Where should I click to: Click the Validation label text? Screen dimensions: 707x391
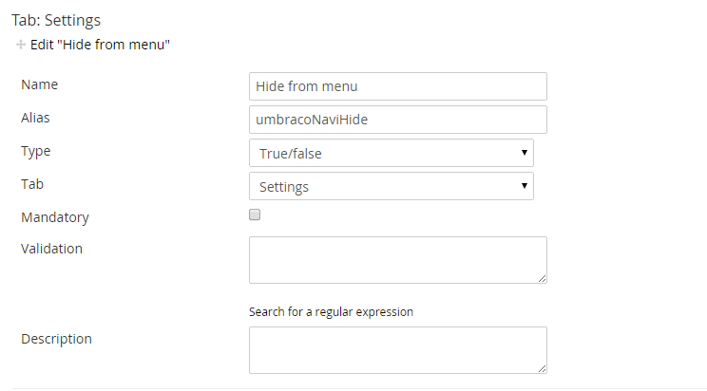[52, 249]
